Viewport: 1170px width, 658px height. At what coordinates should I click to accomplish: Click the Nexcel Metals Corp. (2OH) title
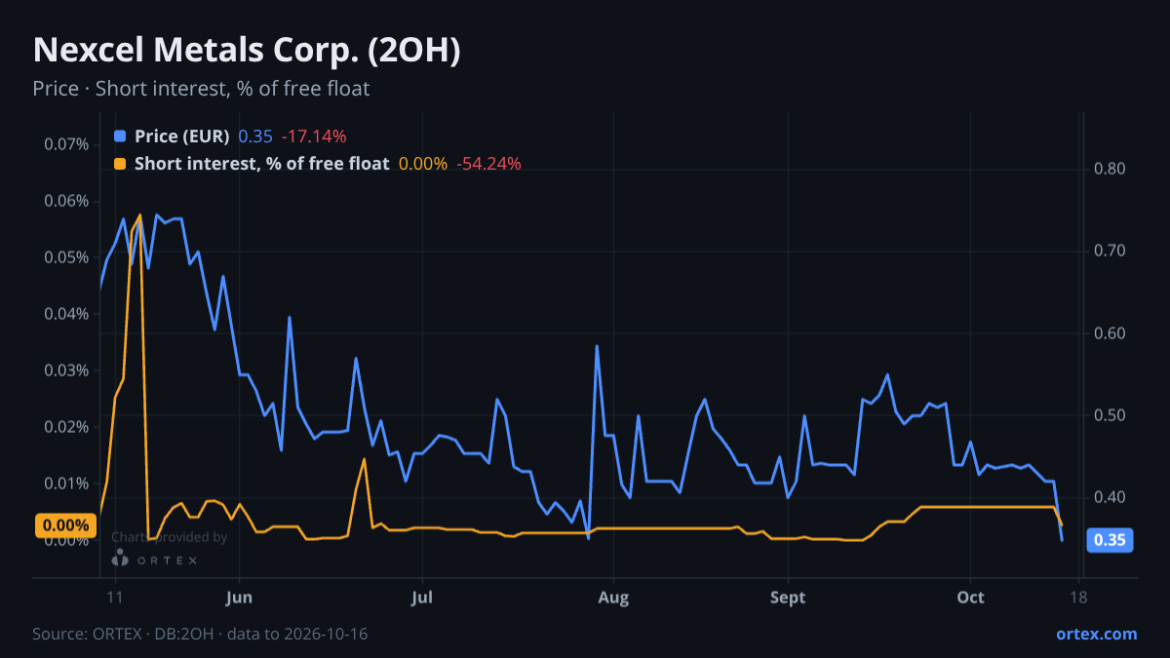[x=247, y=51]
